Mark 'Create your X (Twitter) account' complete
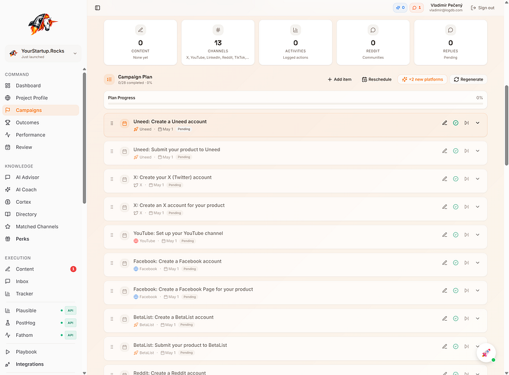 coord(456,179)
